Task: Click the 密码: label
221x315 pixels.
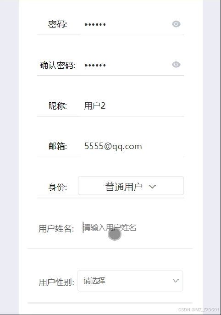Action: pos(57,24)
